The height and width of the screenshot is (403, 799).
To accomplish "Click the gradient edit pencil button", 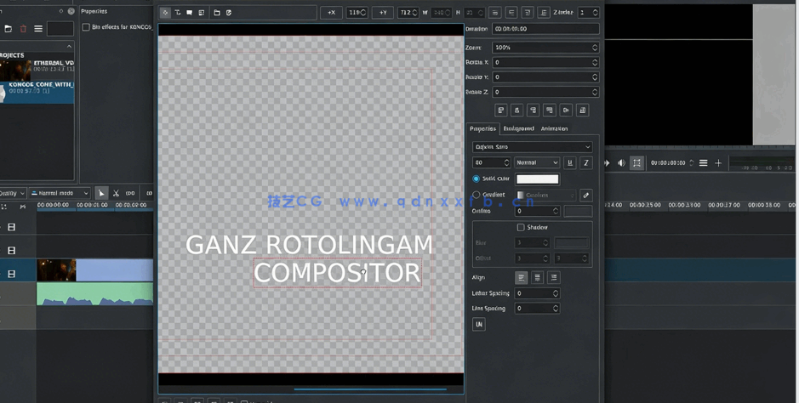I will 585,196.
